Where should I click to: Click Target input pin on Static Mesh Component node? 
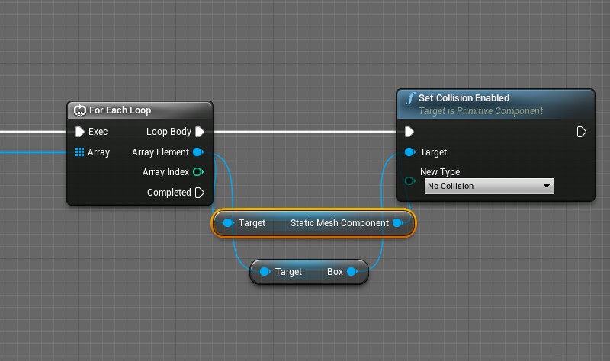[228, 223]
